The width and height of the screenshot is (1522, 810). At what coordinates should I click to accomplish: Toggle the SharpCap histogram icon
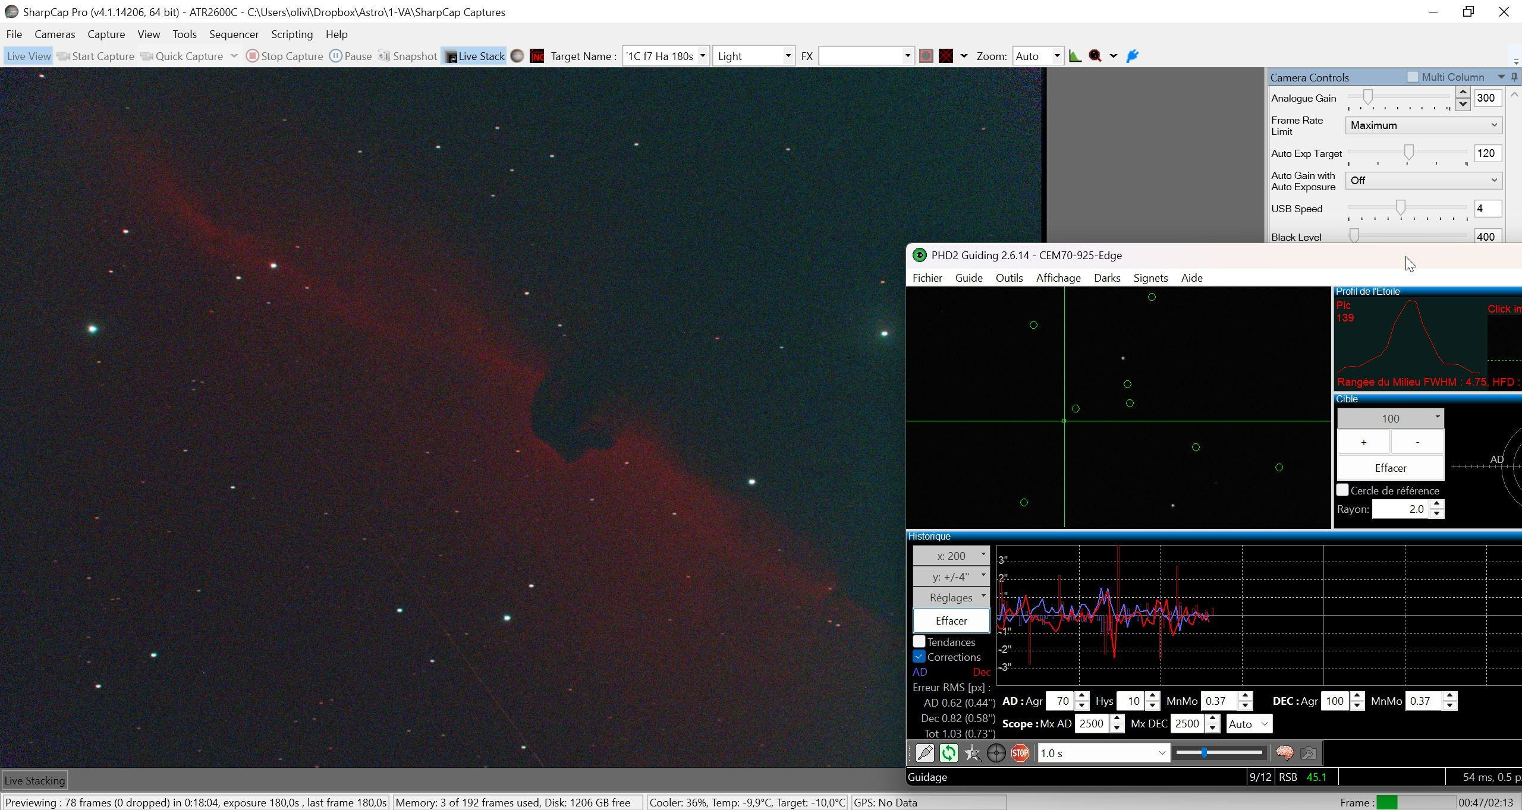[x=1076, y=56]
